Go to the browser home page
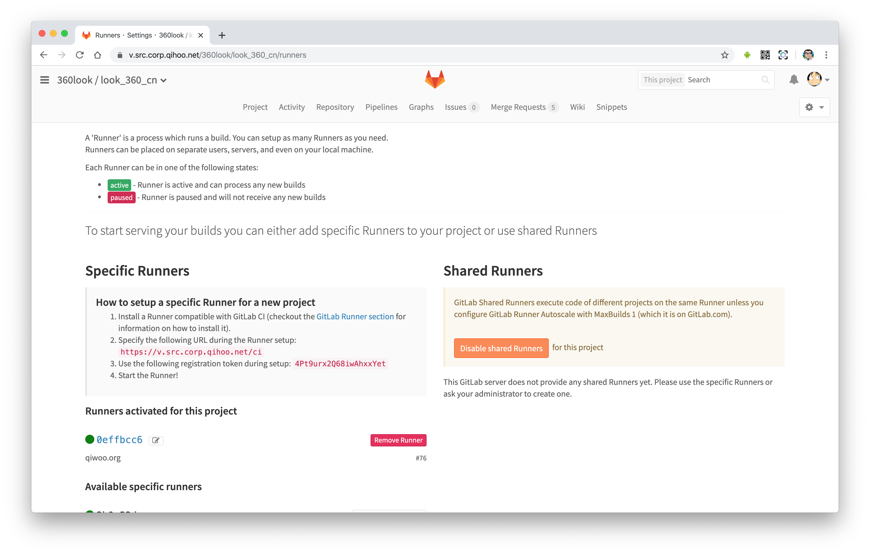870x554 pixels. click(x=98, y=55)
